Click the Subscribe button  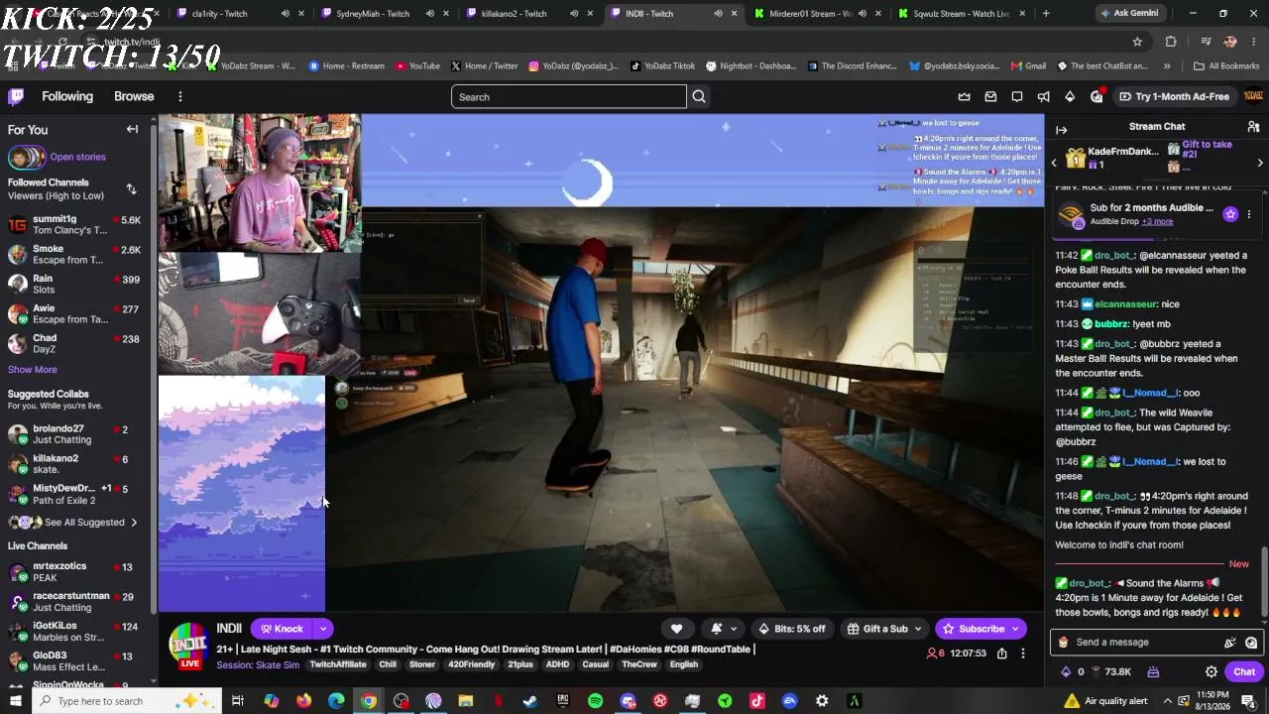[x=972, y=629]
